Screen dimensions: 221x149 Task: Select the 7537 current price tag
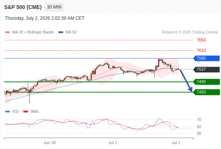click(x=206, y=69)
